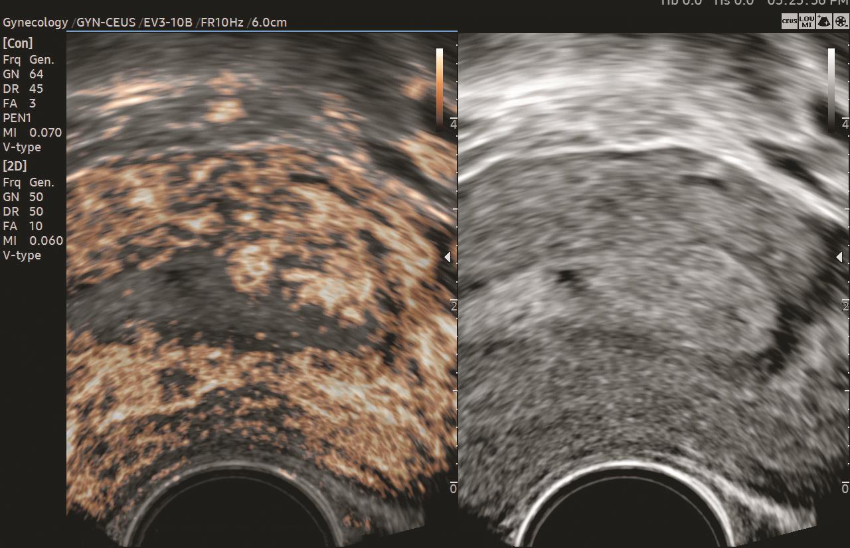Click the PEN1 parameter
The height and width of the screenshot is (548, 850).
(17, 118)
